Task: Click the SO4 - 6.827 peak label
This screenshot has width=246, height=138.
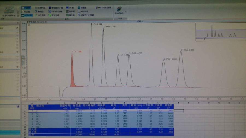Action: [x=188, y=50]
